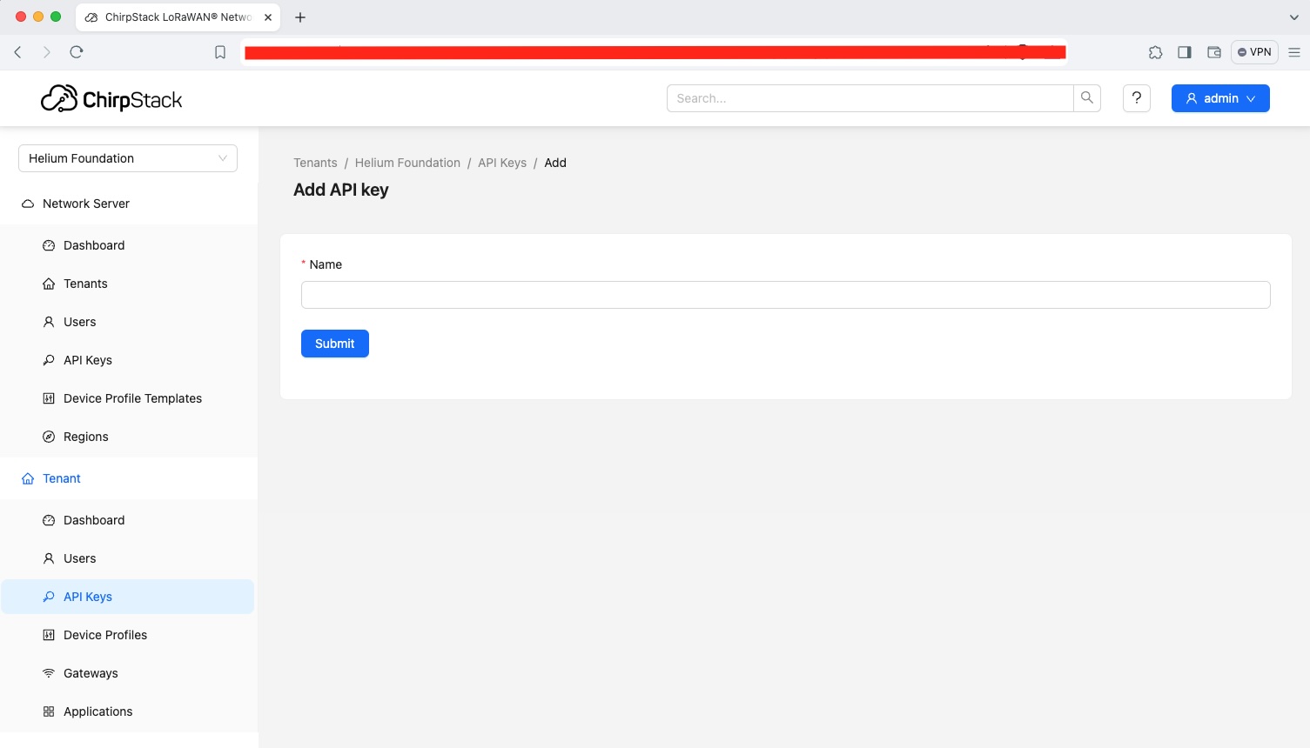Open Gateways in Tenant menu
1310x748 pixels.
[x=91, y=673]
